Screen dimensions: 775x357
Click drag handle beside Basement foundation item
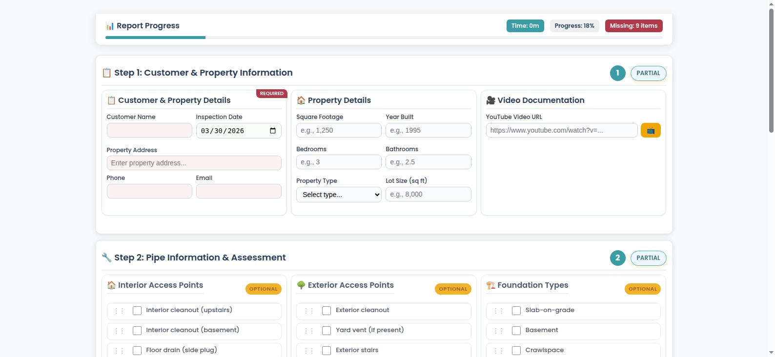point(498,331)
